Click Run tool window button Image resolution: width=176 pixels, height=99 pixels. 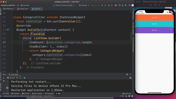(58, 94)
